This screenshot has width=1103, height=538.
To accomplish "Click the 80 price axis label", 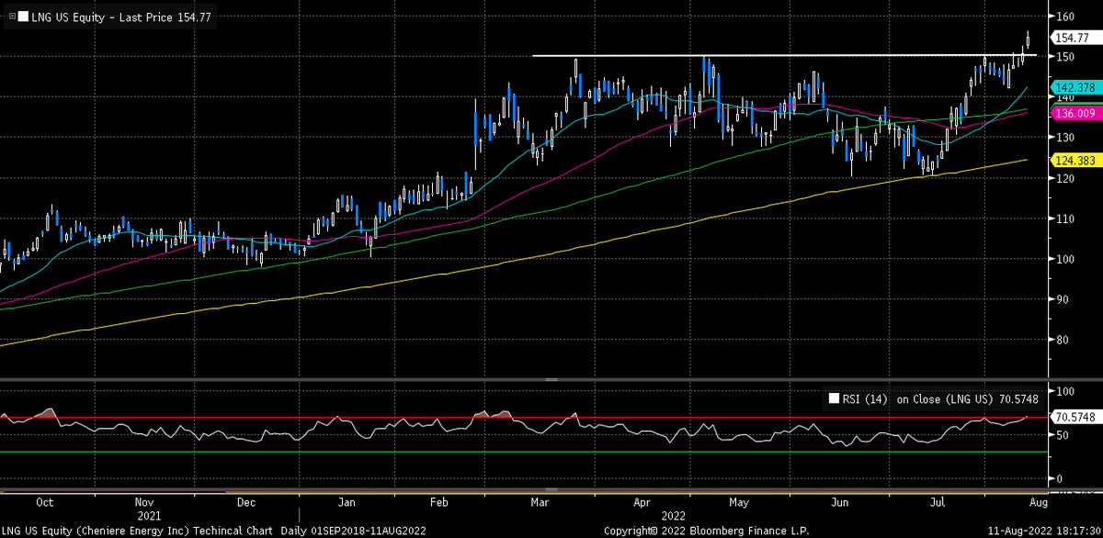I will click(x=1063, y=340).
